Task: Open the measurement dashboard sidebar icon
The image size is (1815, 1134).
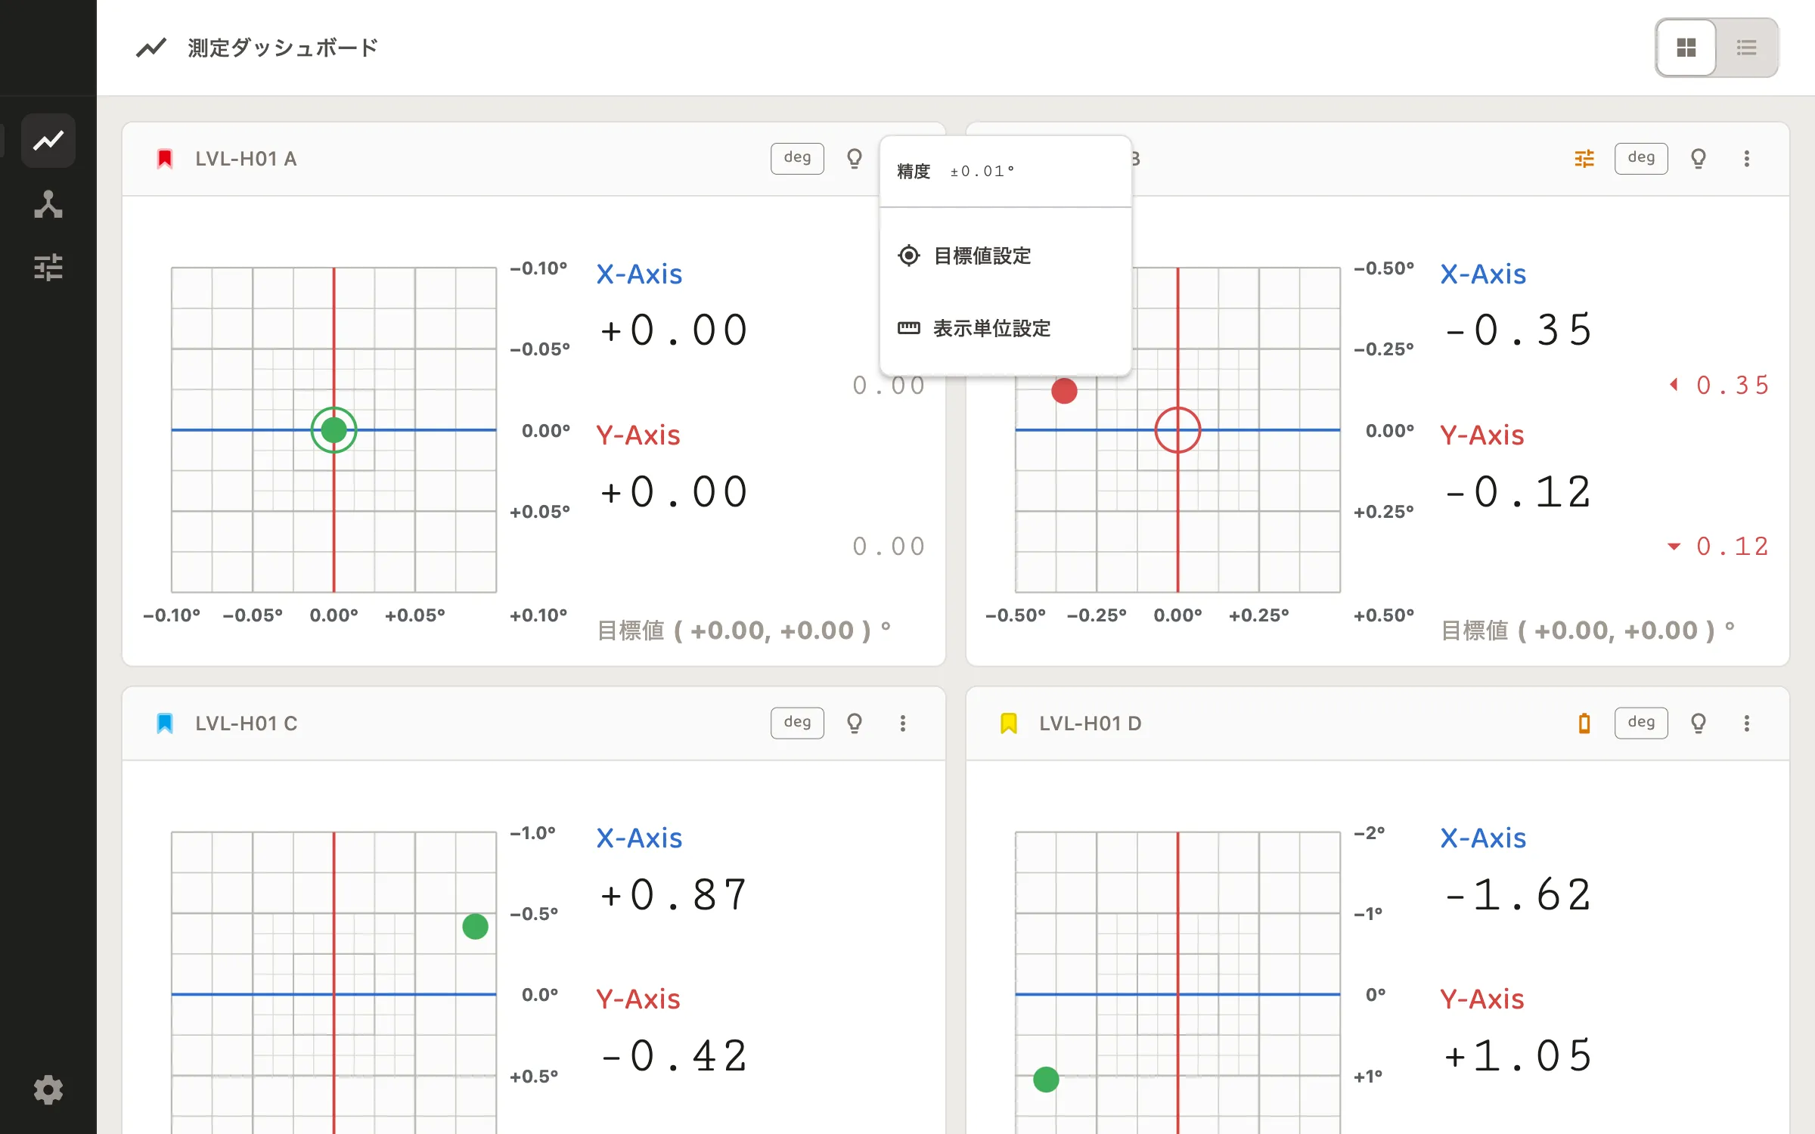Action: [48, 141]
